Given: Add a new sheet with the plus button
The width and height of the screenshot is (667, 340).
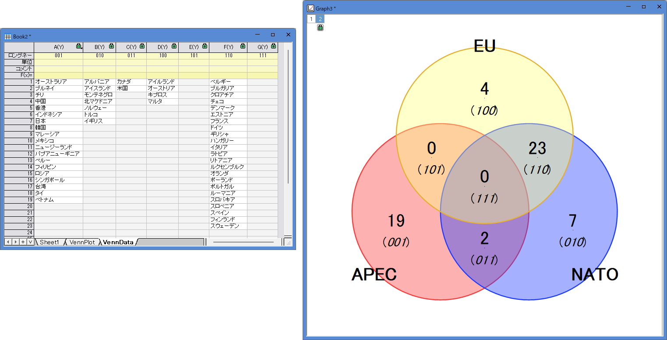Looking at the screenshot, I should point(23,242).
